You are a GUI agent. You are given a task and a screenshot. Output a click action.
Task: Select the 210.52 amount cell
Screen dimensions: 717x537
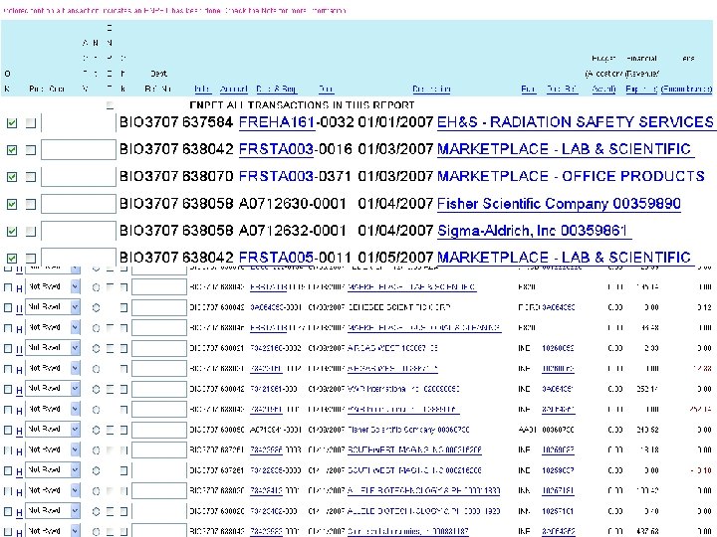pos(647,430)
